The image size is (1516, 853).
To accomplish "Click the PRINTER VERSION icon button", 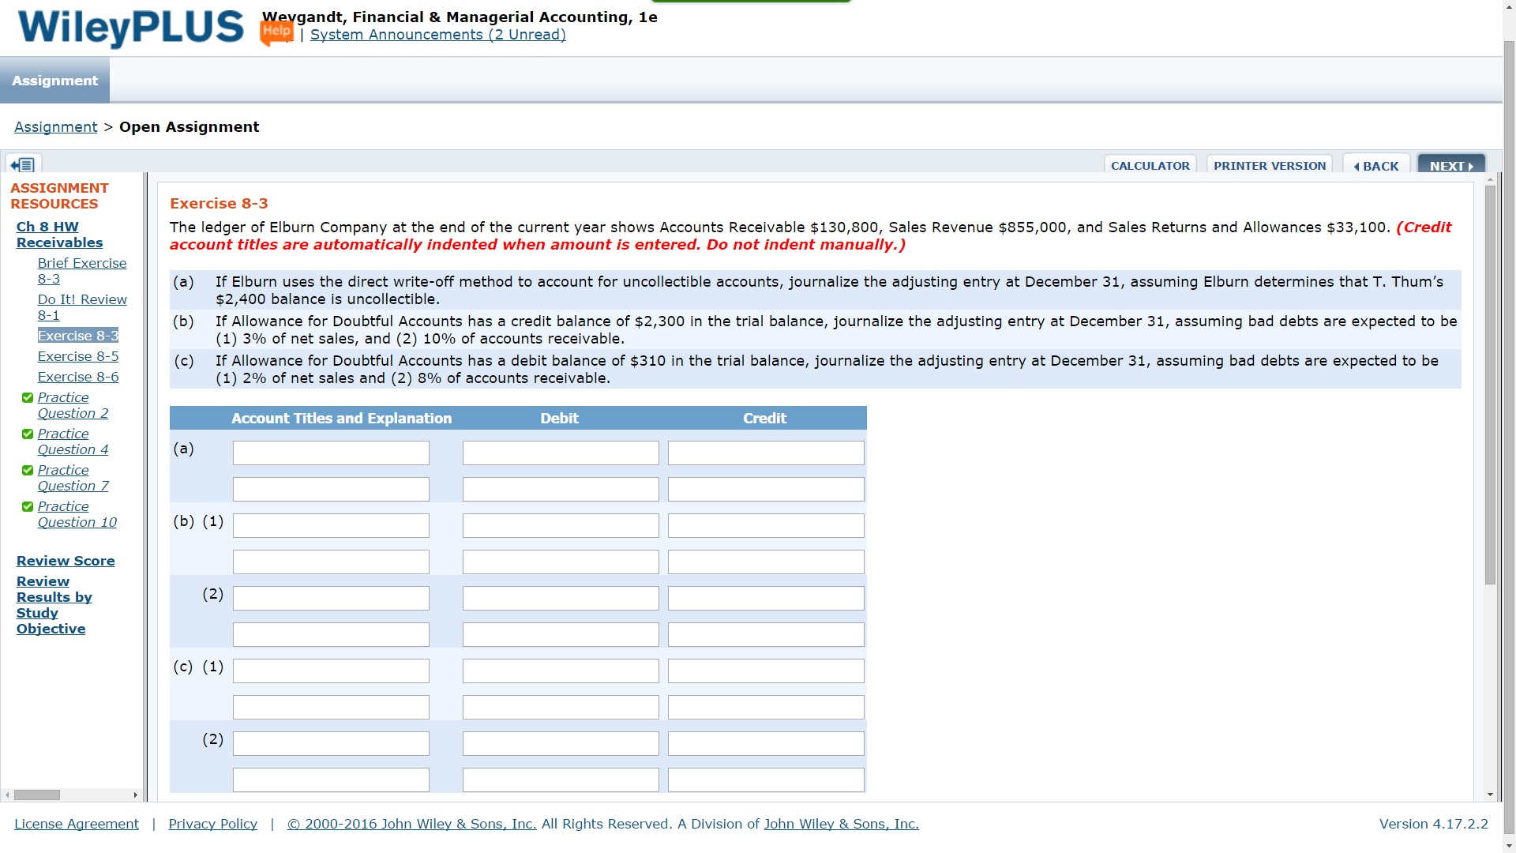I will (1269, 164).
